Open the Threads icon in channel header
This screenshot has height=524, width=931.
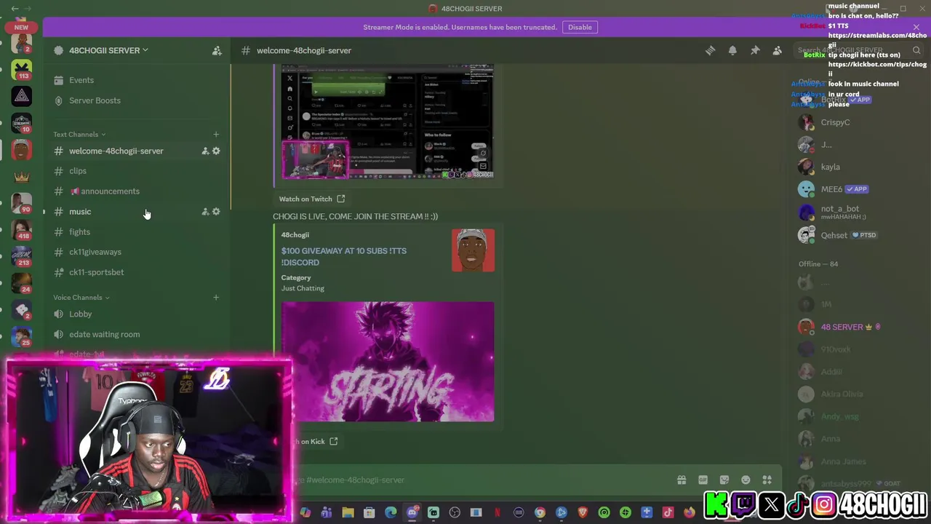710,50
